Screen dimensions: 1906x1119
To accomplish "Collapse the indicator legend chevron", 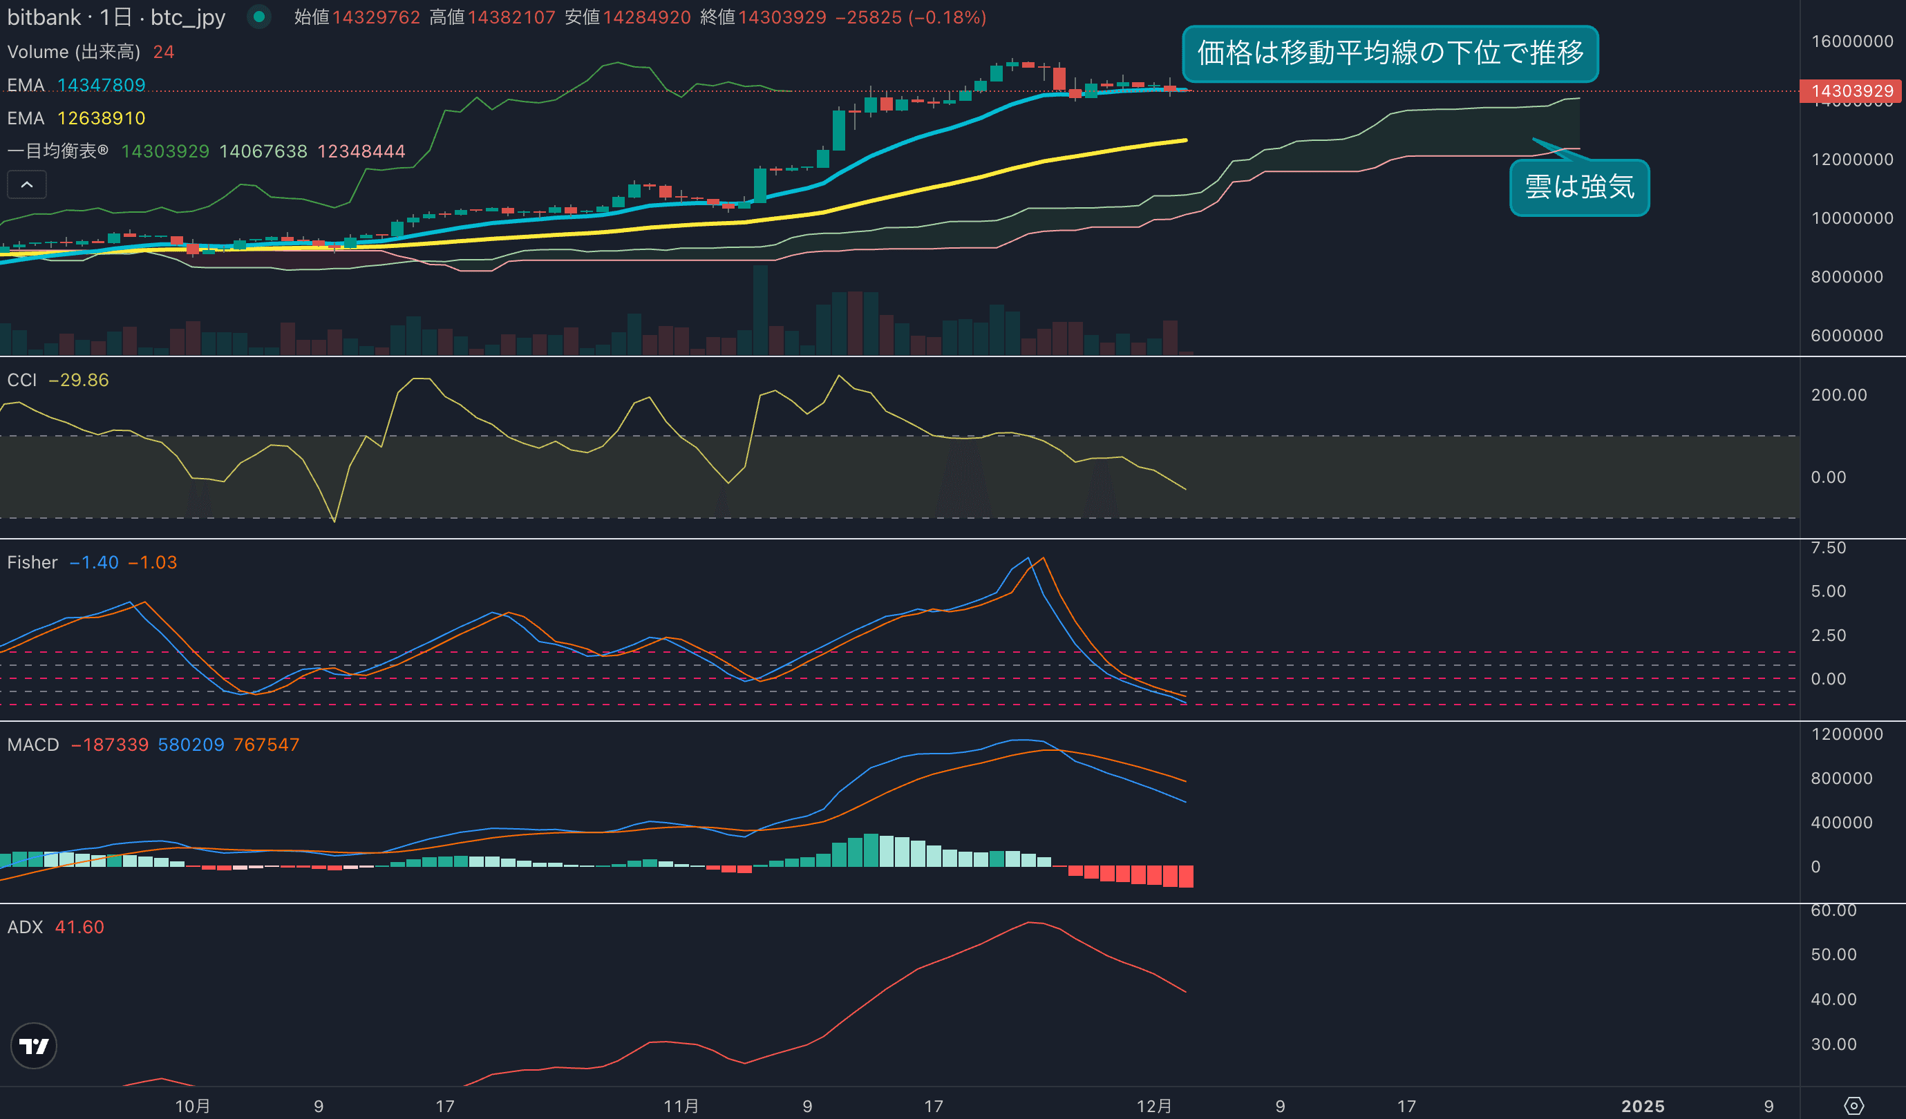I will 26,184.
